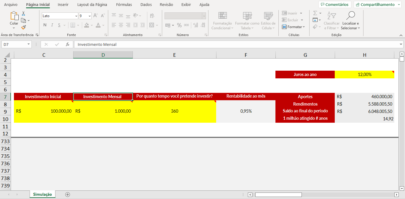The height and width of the screenshot is (199, 405).
Task: Open the Lato font name dropdown
Action: pyautogui.click(x=76, y=16)
